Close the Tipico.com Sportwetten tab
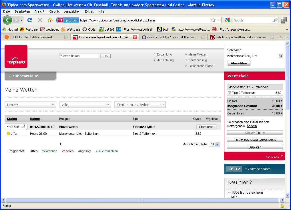Screen dimensions: 291x210 click(135, 37)
